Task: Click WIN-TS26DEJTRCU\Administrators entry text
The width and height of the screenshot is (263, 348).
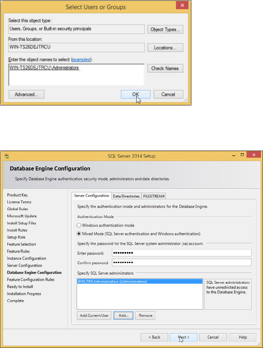Action: tap(44, 68)
